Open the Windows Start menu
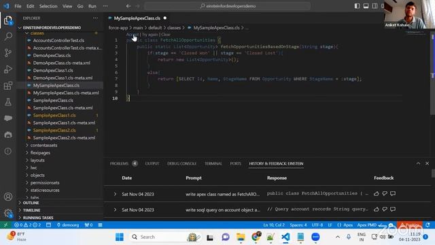Image resolution: width=435 pixels, height=245 pixels. point(120,237)
